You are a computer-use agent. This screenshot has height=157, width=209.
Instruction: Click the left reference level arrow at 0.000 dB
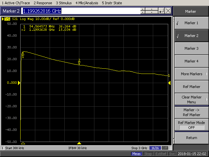[19, 83]
